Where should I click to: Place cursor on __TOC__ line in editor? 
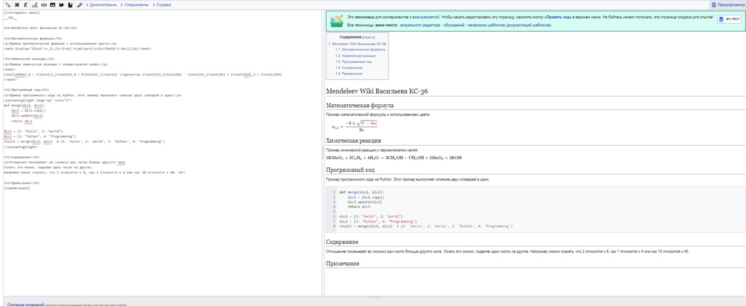[11, 18]
